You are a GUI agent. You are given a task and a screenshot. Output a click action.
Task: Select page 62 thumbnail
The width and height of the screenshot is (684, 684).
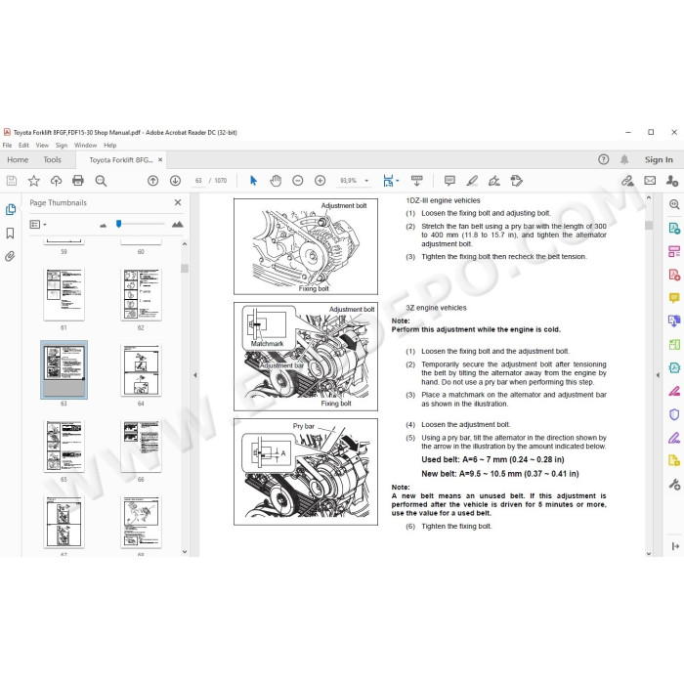coord(141,295)
